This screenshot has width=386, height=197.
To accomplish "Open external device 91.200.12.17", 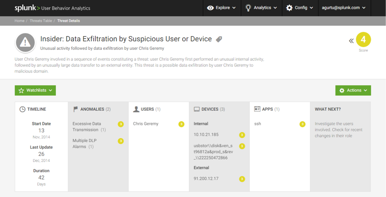I will (206, 179).
